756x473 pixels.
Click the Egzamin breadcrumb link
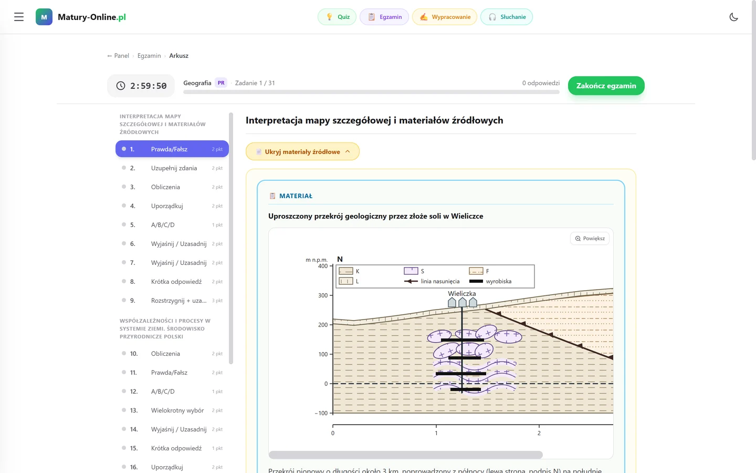tap(149, 56)
